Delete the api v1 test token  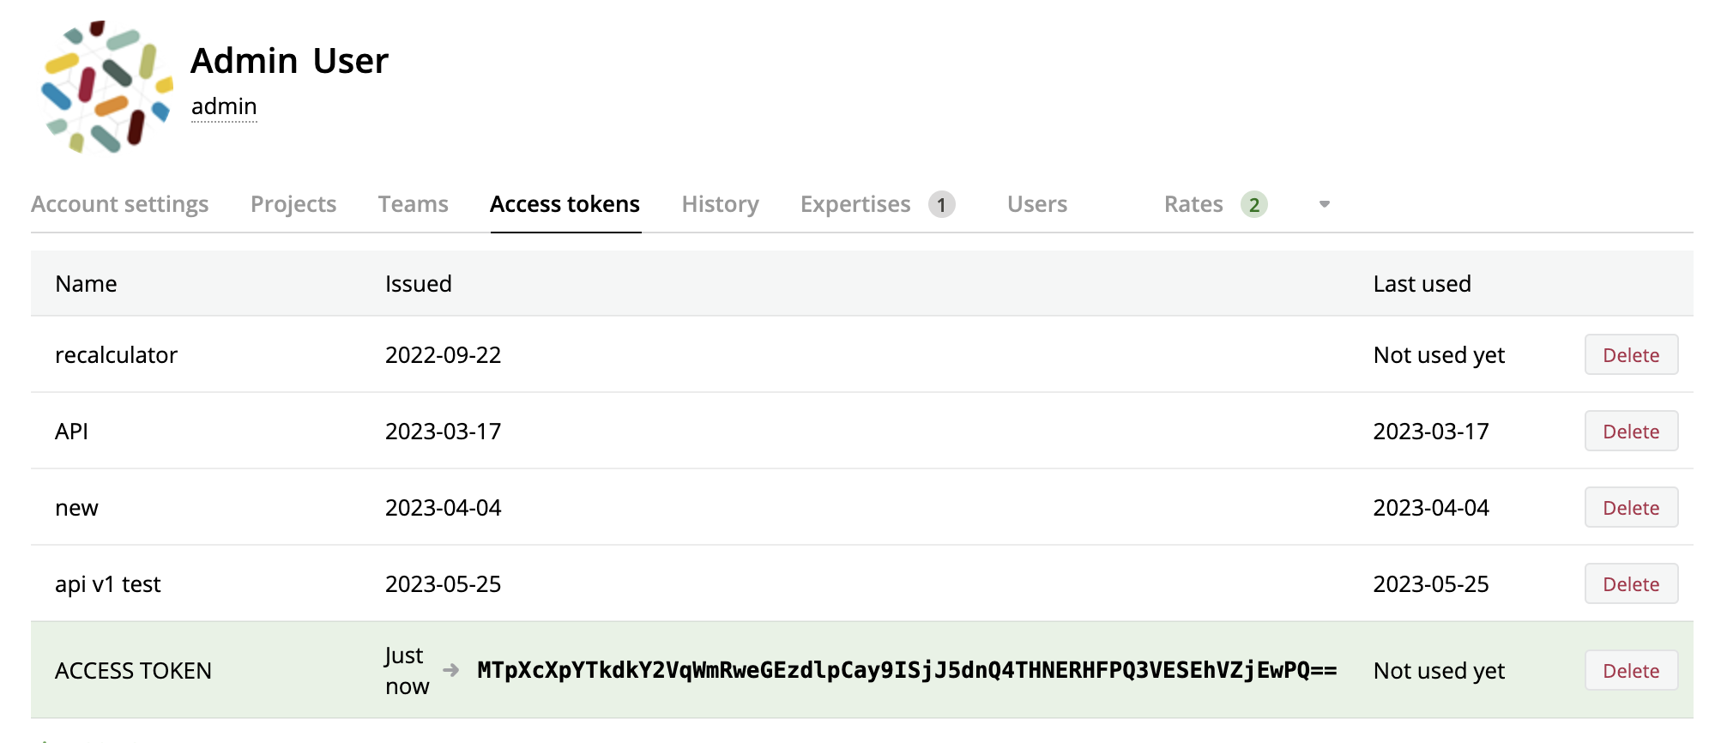coord(1630,583)
